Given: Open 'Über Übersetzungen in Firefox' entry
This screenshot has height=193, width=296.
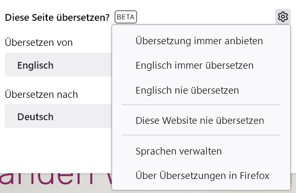Looking at the screenshot, I should (x=201, y=175).
